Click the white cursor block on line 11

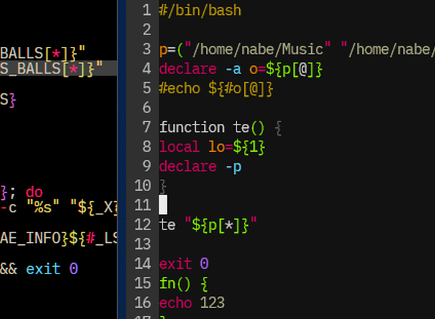tap(163, 205)
